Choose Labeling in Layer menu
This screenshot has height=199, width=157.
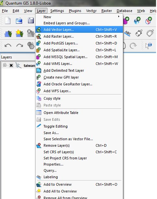click(x=79, y=177)
